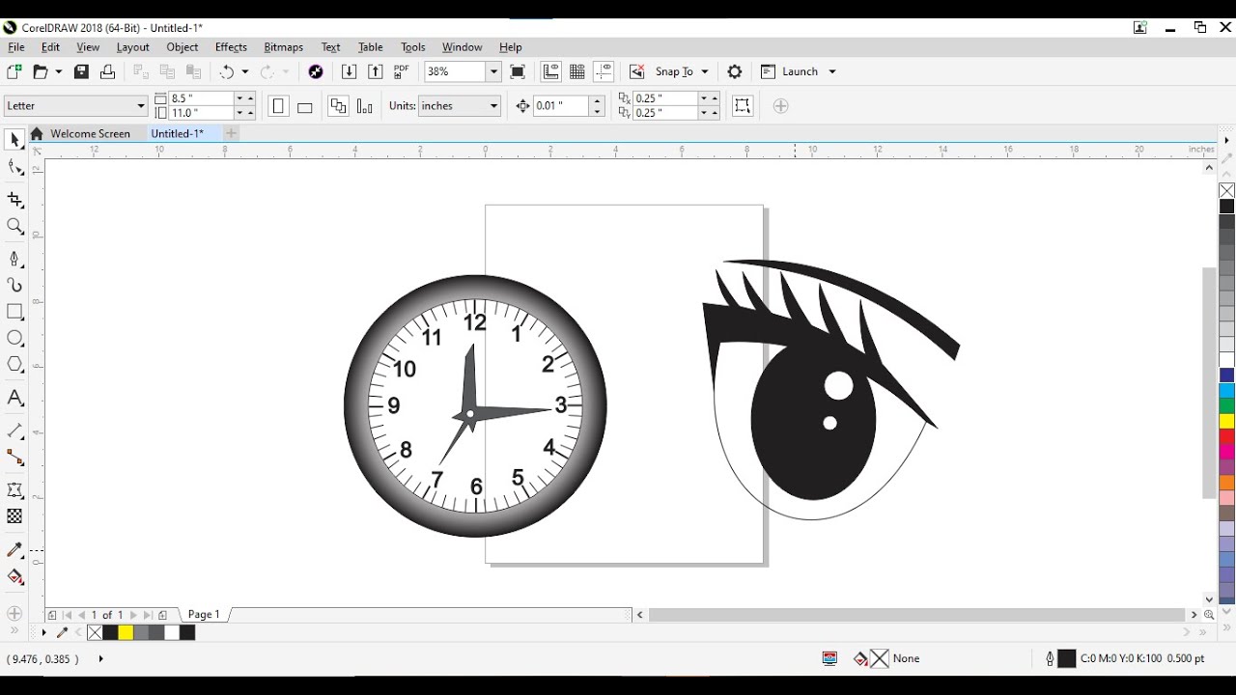Select the Crop tool
Screen dimensions: 1236x695
(x=14, y=200)
